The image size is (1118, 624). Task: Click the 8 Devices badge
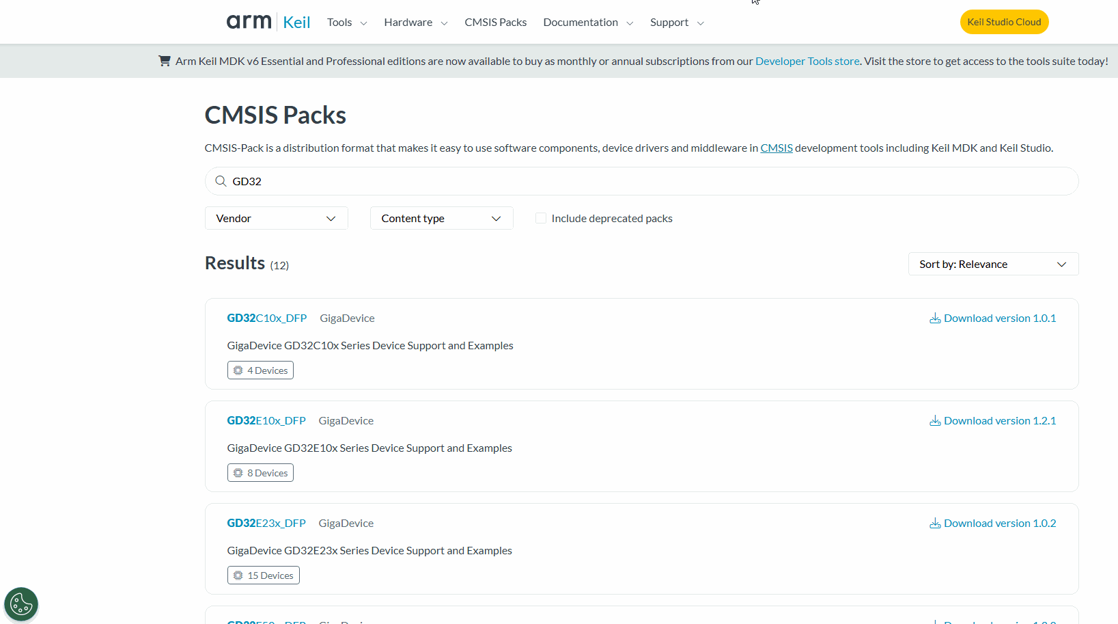click(260, 473)
